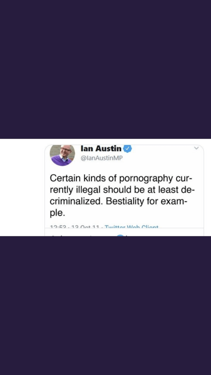Open the Twitter Web Client source link
The width and height of the screenshot is (211, 375).
(x=132, y=226)
